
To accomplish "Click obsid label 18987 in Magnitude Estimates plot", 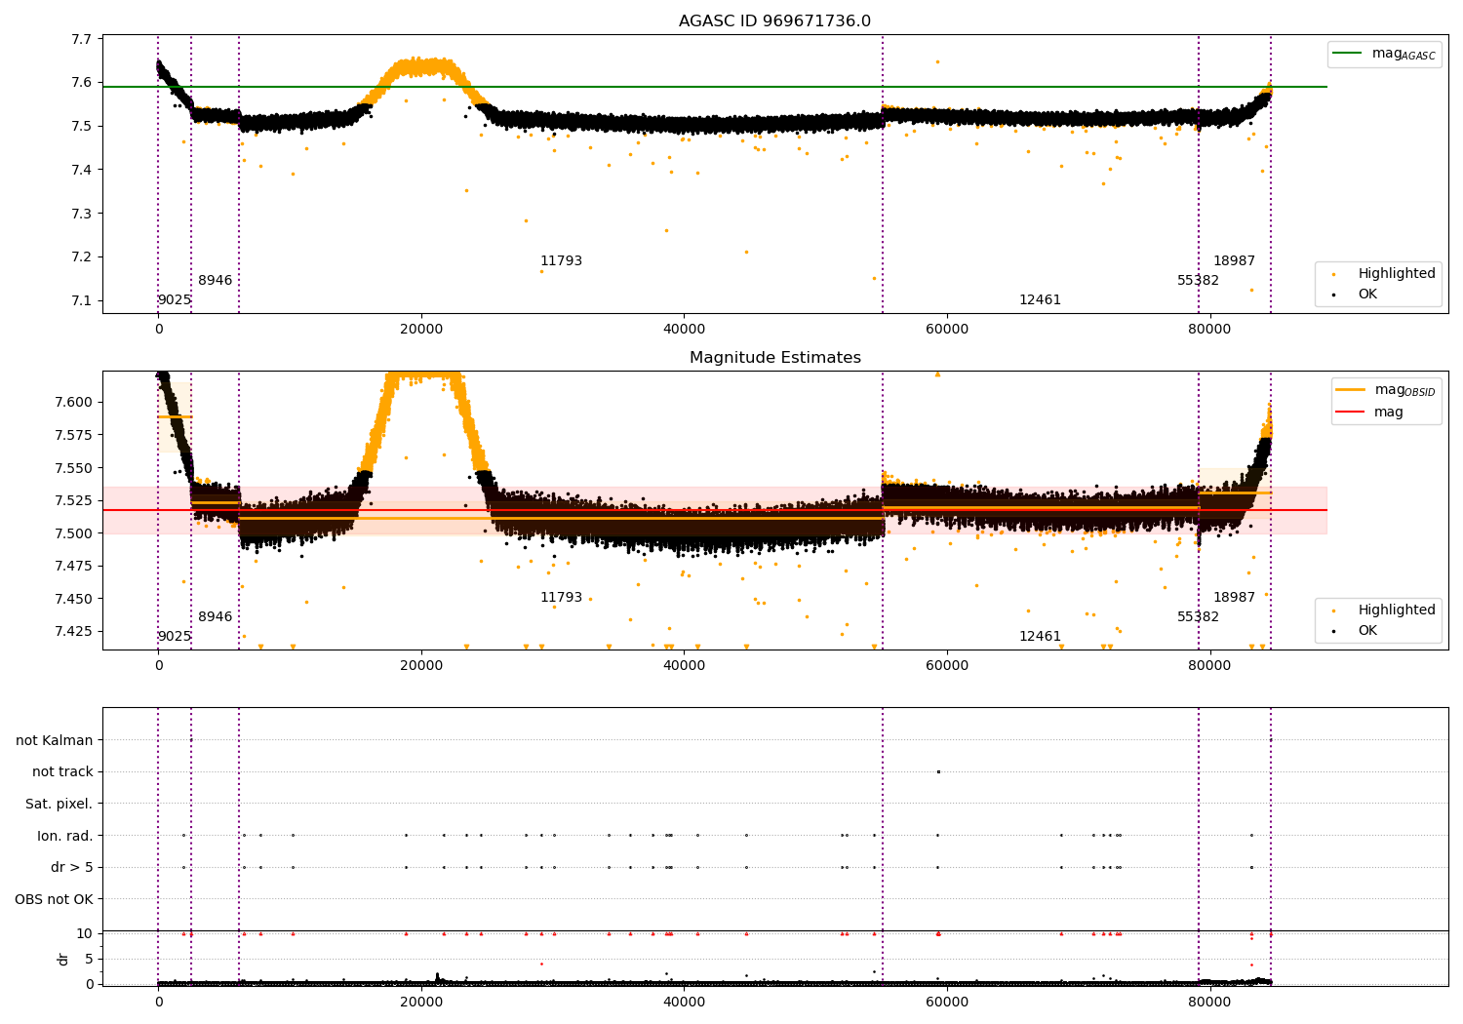I will pyautogui.click(x=1234, y=597).
